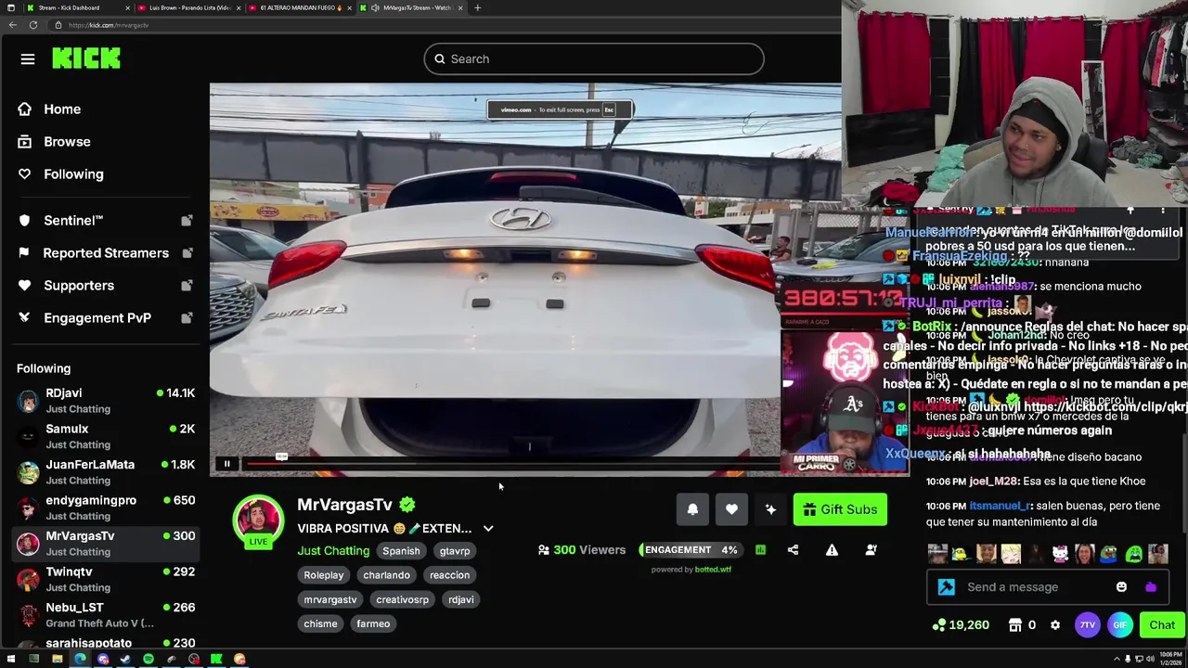
Task: Open Nebu_LST's channel in the Following list
Action: coord(105,615)
